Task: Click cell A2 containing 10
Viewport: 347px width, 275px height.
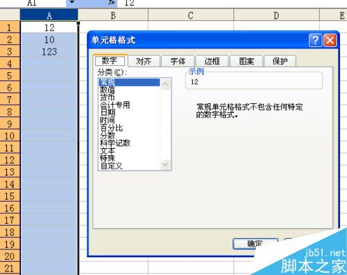Action: coord(49,39)
